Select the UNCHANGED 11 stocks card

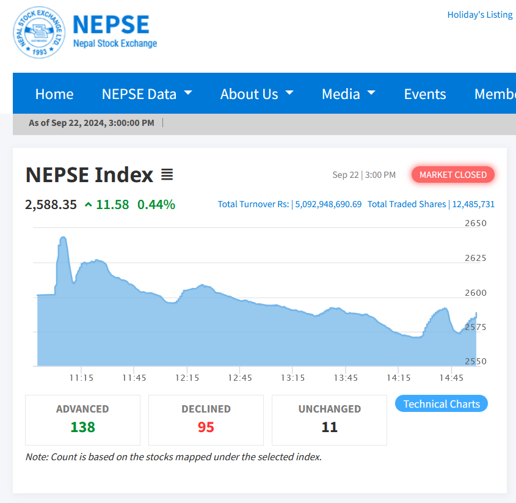pyautogui.click(x=329, y=420)
